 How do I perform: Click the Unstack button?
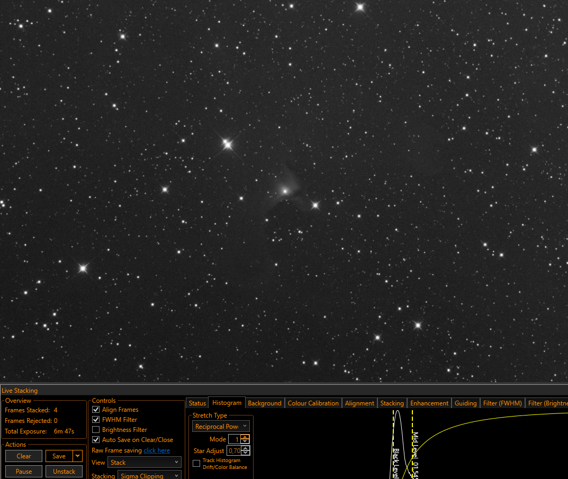point(64,472)
